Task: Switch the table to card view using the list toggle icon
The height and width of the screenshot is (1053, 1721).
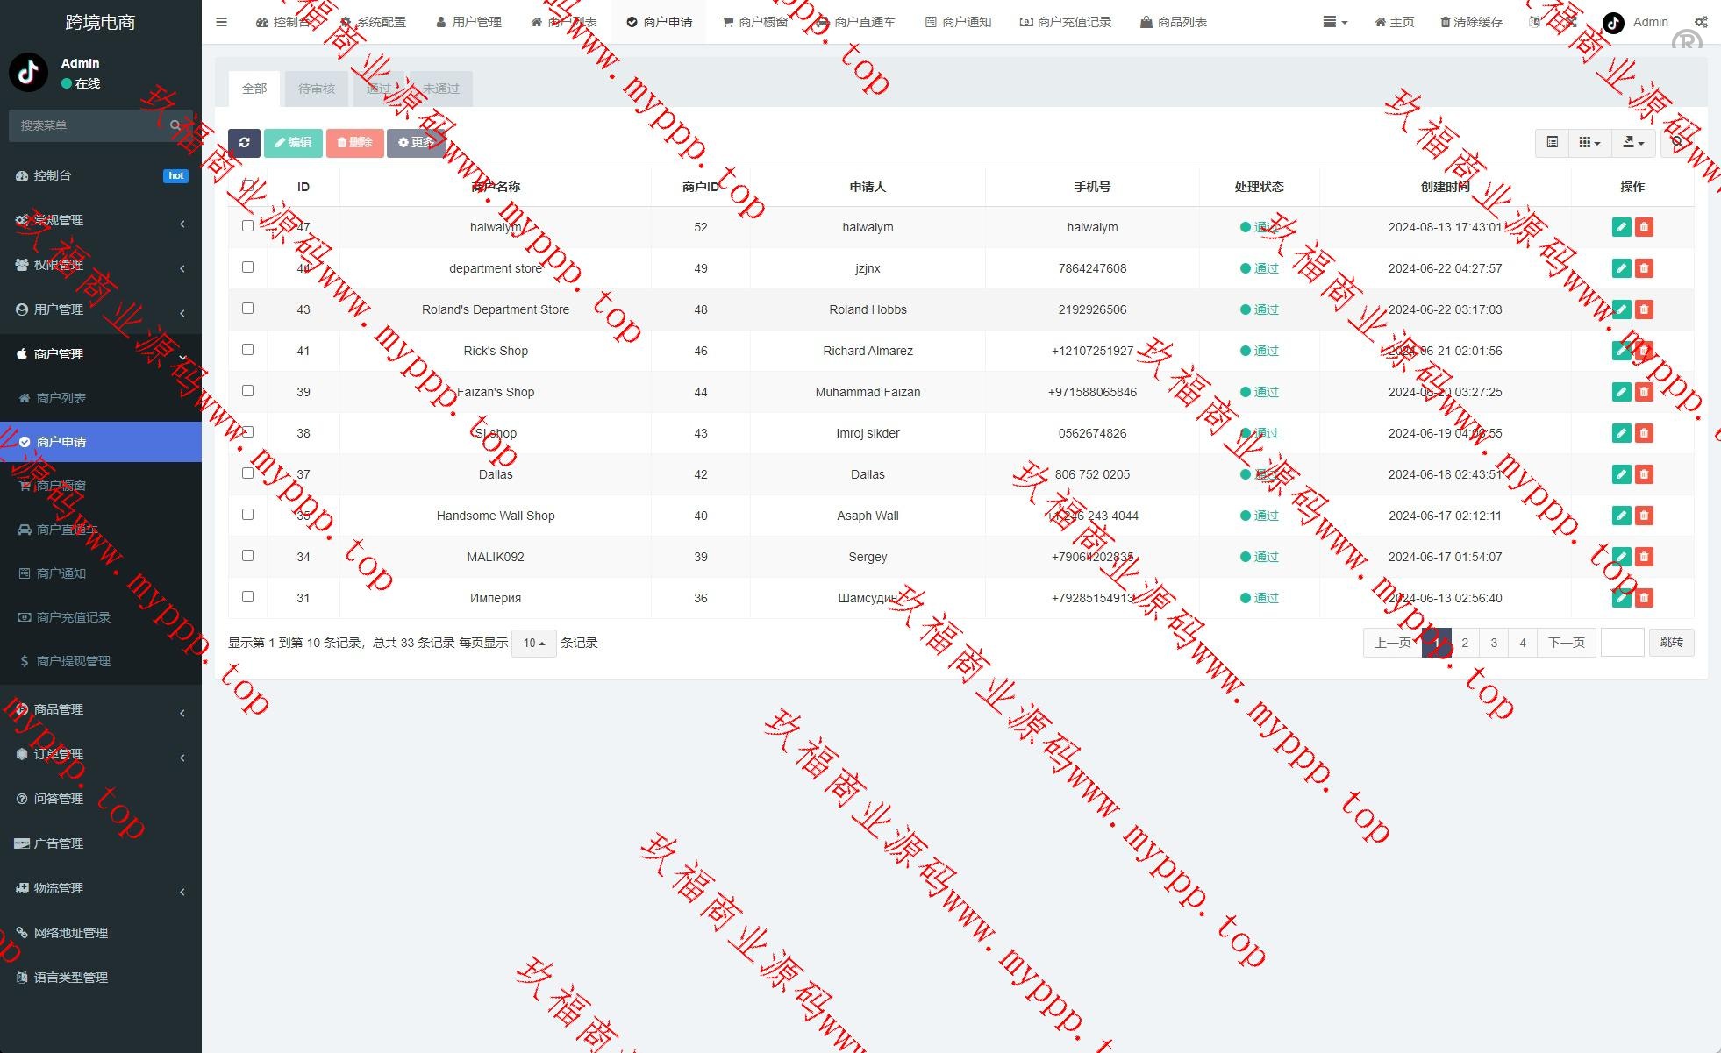Action: 1552,142
